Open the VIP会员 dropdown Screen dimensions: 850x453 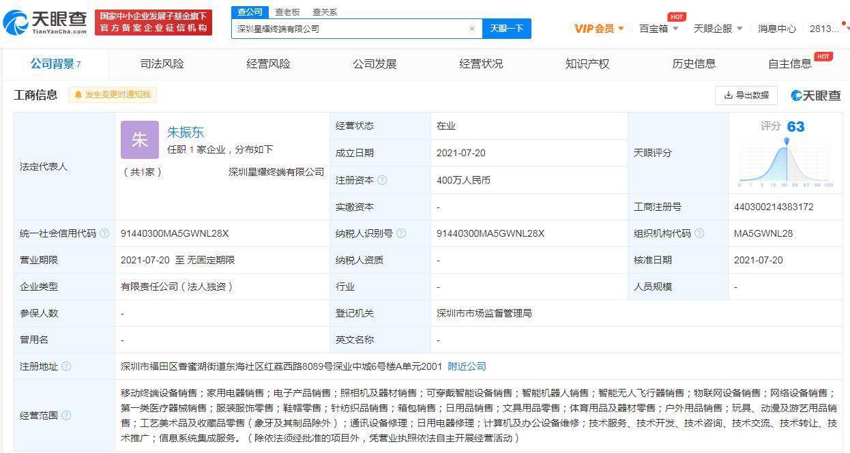[596, 29]
